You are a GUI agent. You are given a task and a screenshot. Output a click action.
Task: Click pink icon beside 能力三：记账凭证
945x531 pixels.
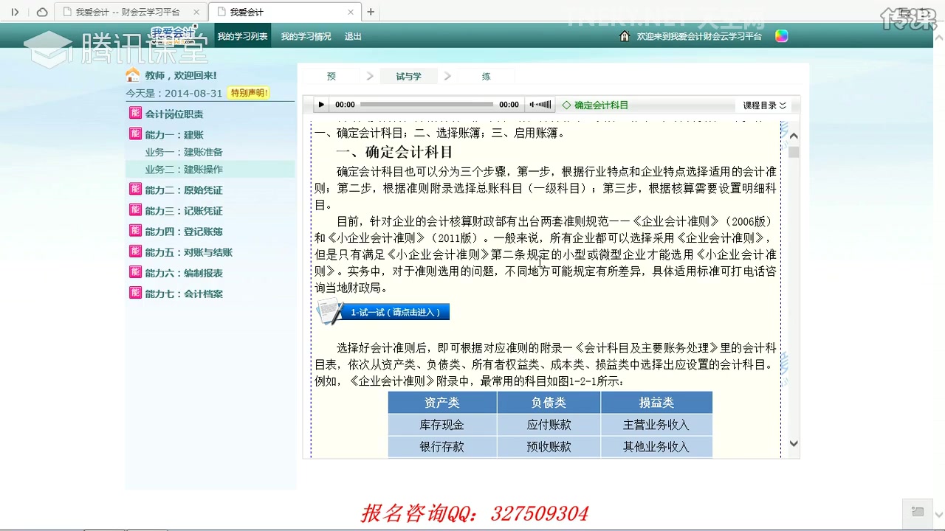135,209
